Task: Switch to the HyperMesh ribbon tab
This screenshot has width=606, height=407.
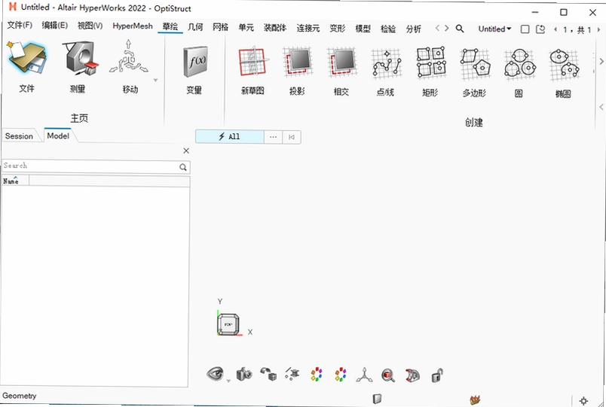Action: tap(133, 26)
